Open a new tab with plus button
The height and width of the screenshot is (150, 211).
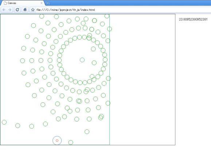[x=47, y=3]
